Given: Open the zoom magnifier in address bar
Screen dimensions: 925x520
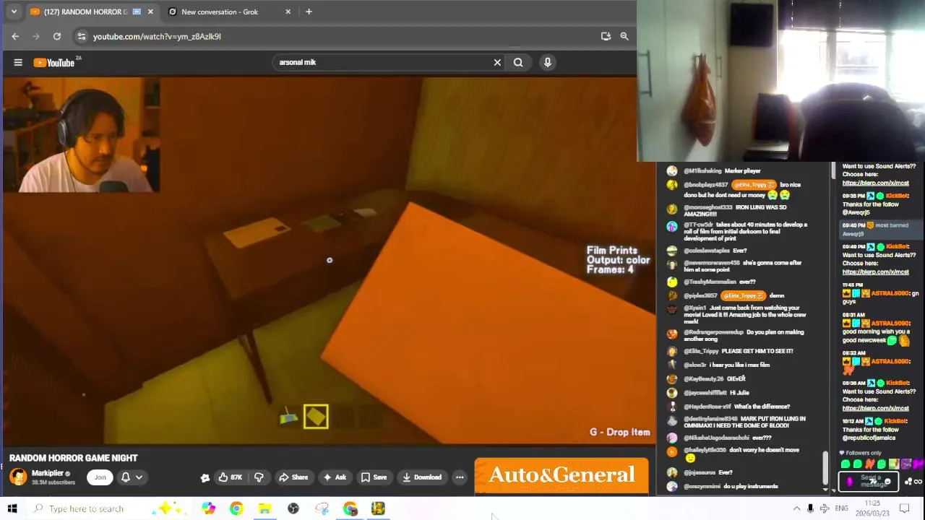Looking at the screenshot, I should pyautogui.click(x=624, y=36).
